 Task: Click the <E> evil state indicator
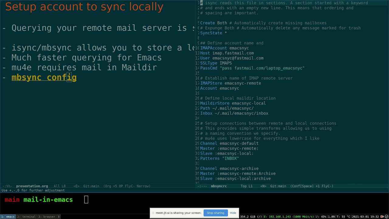tap(76, 186)
